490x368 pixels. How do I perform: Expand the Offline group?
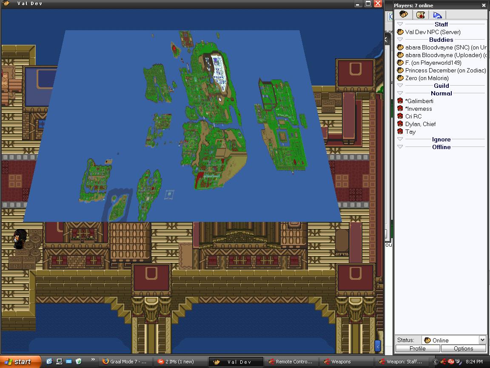(400, 147)
